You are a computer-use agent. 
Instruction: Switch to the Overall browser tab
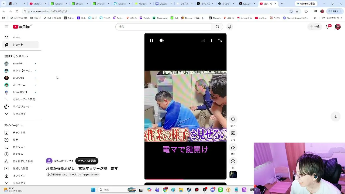pos(101,4)
